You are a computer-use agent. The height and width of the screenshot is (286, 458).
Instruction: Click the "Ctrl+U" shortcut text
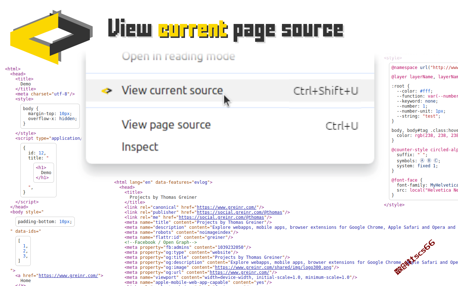(x=342, y=126)
